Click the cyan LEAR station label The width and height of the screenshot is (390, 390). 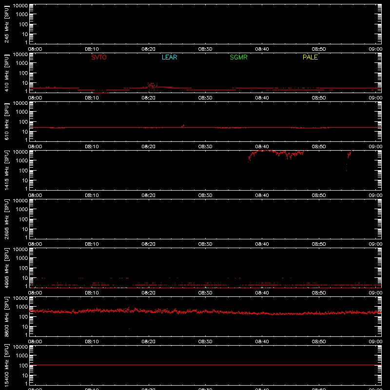pyautogui.click(x=169, y=57)
